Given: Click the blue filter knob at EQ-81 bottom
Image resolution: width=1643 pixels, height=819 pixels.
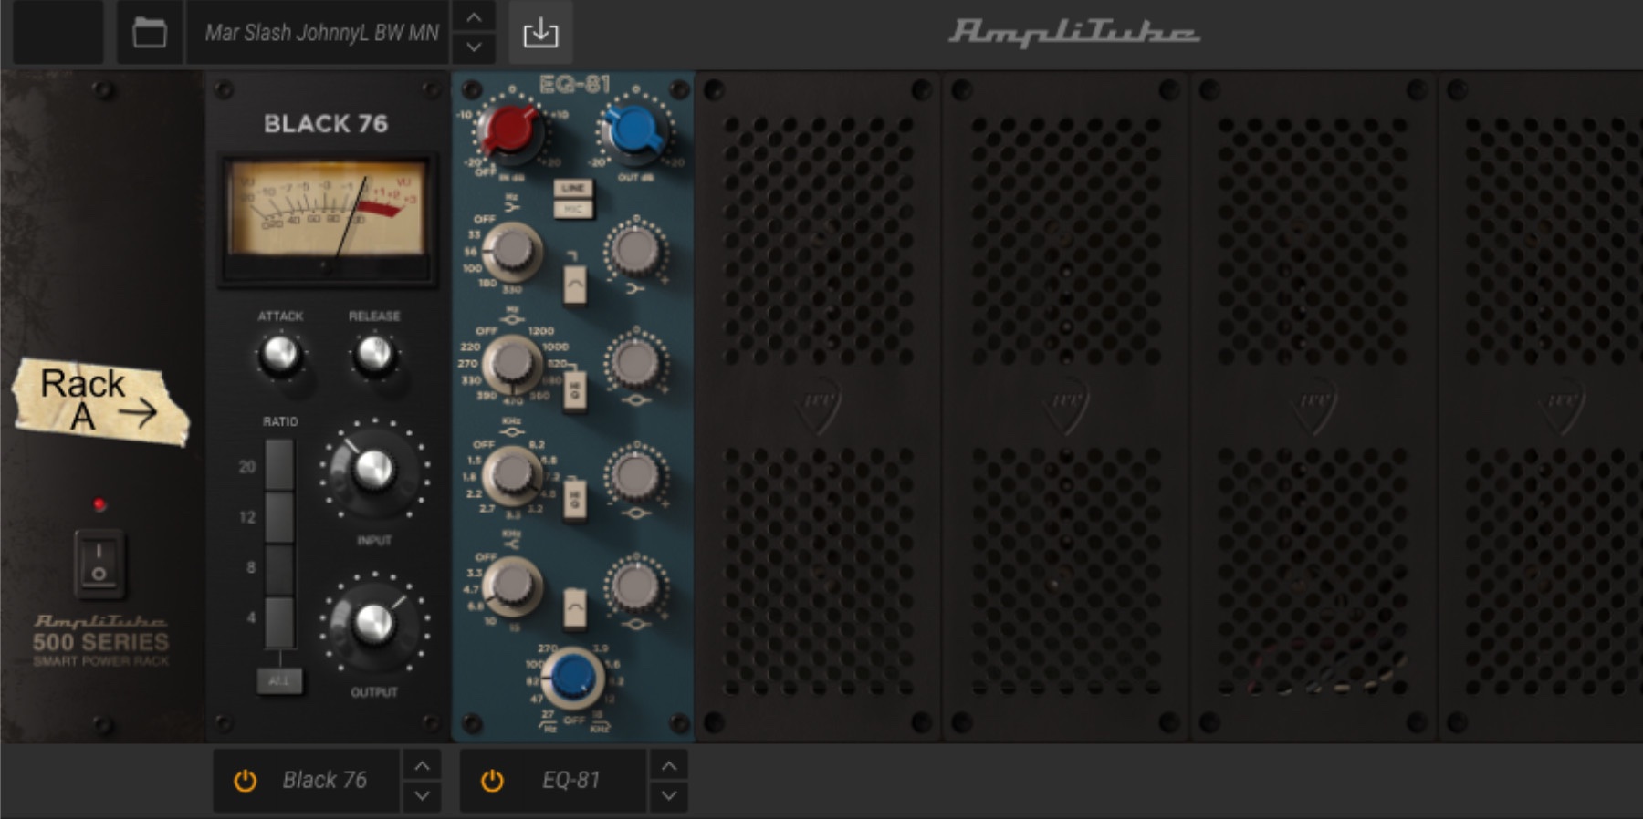Looking at the screenshot, I should pyautogui.click(x=573, y=676).
